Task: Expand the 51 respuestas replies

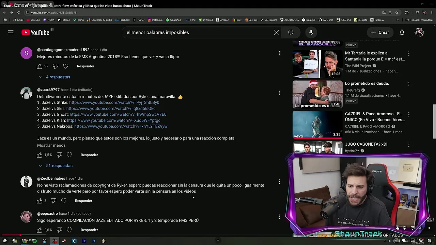Action: pos(56,166)
